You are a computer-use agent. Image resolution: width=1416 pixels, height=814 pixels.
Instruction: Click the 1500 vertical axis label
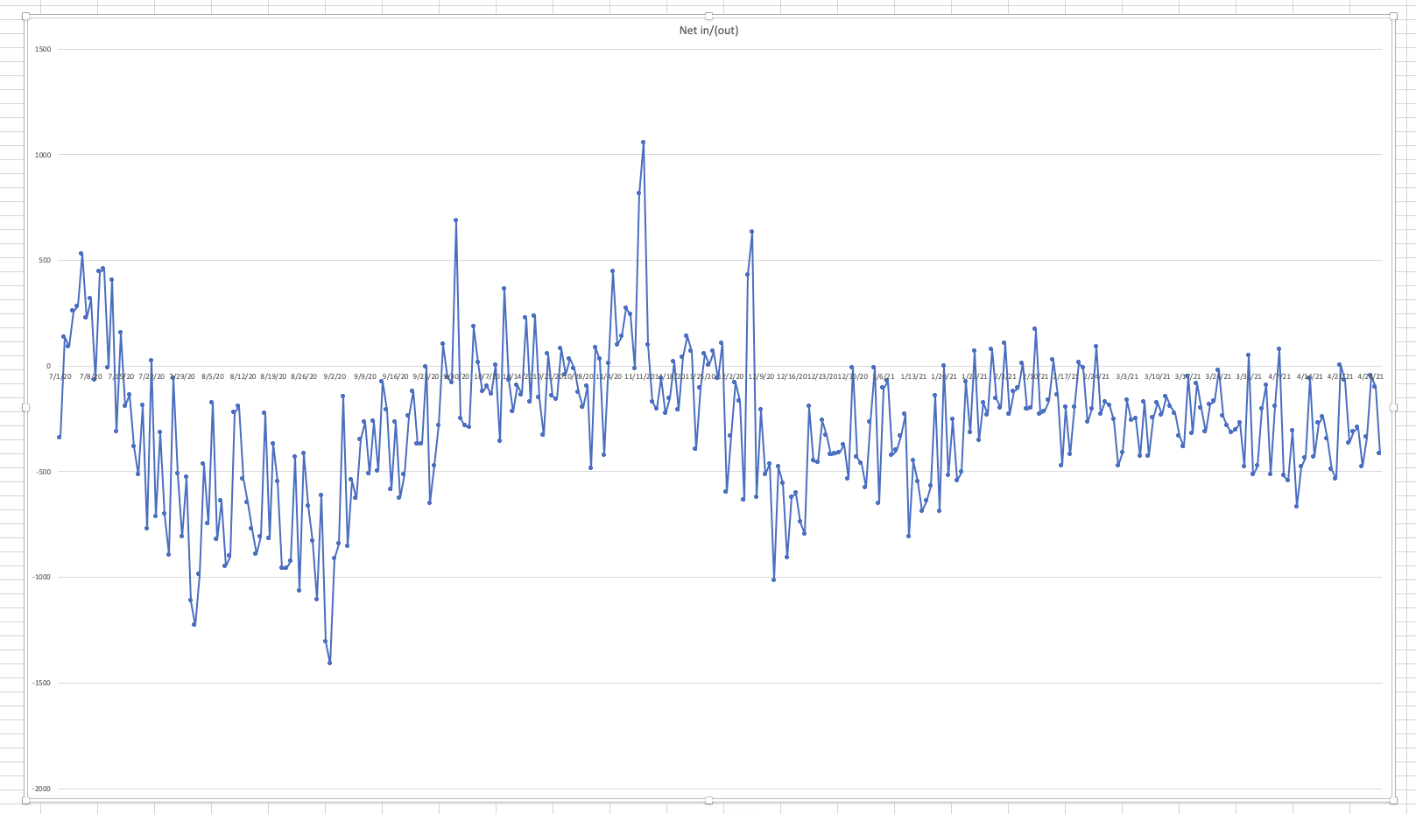pyautogui.click(x=43, y=50)
